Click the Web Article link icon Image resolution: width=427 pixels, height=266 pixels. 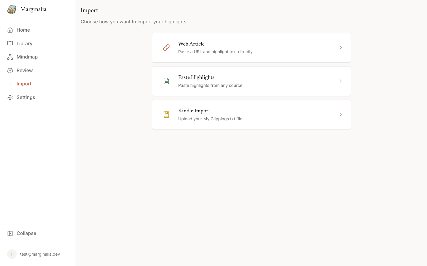click(166, 48)
